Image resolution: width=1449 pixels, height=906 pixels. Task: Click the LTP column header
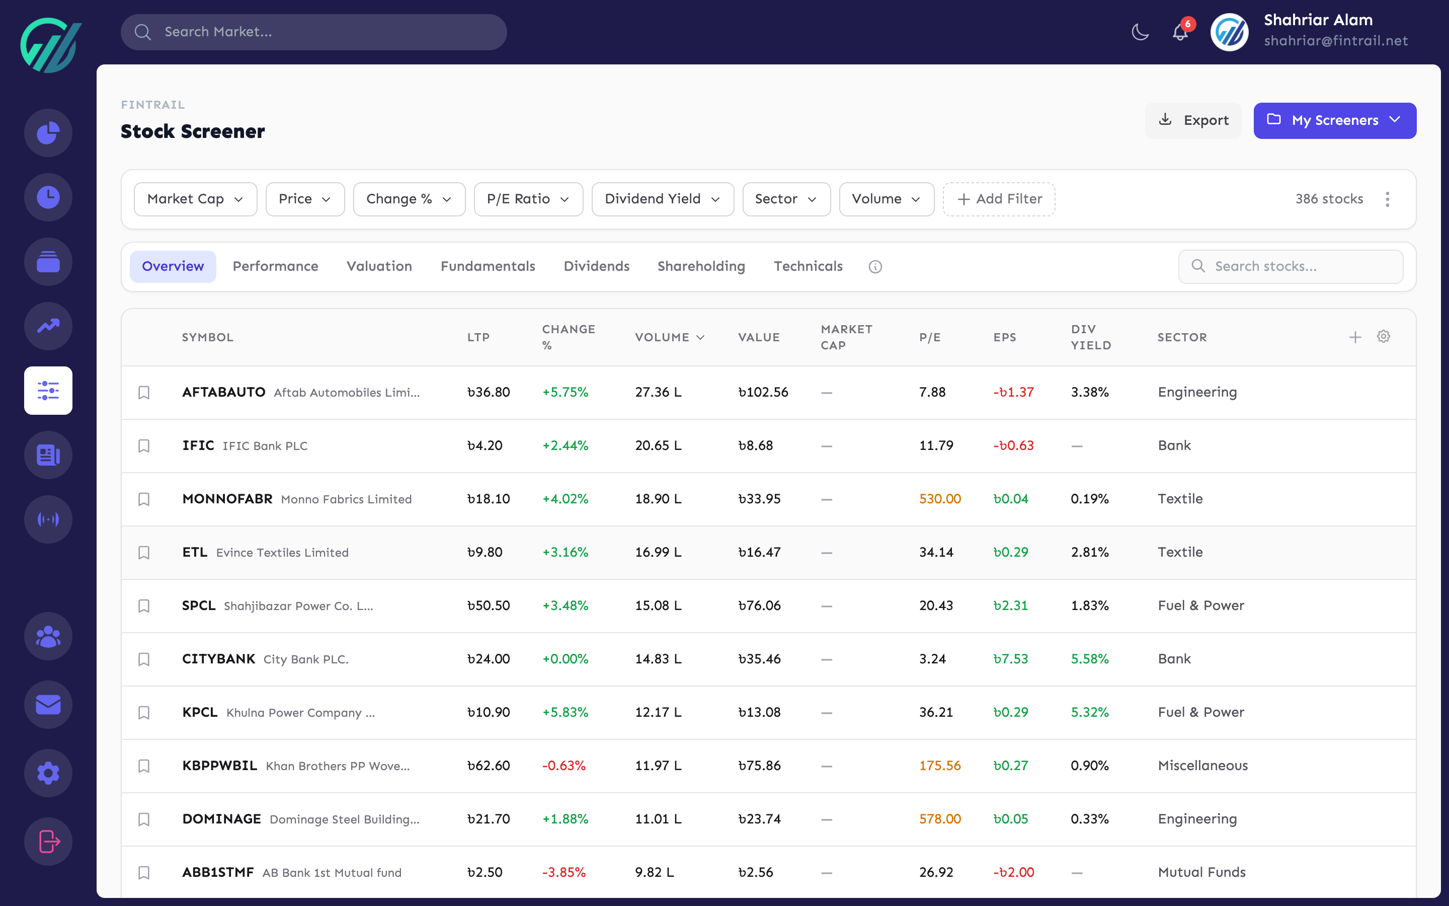(478, 337)
